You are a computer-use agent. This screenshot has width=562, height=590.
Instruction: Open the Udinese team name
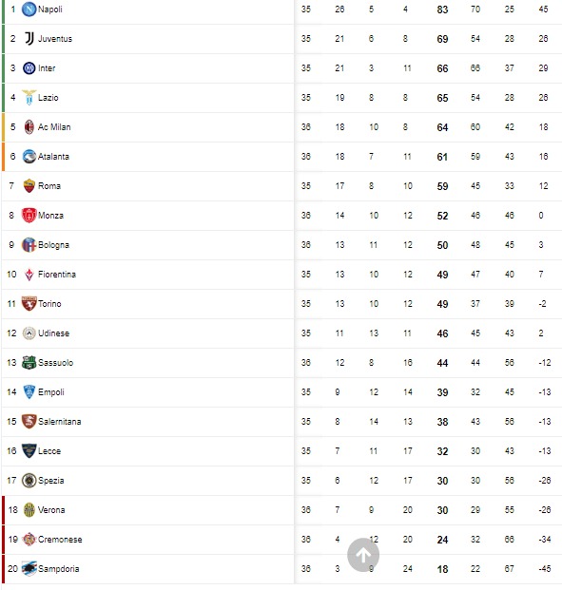53,333
